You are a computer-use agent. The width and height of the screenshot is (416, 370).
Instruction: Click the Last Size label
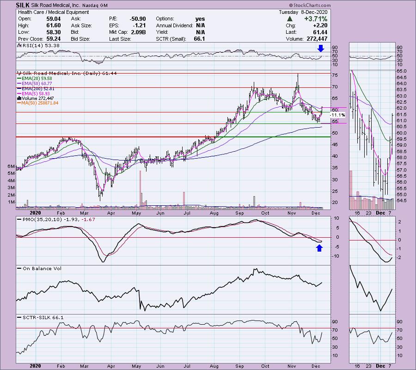click(x=120, y=39)
